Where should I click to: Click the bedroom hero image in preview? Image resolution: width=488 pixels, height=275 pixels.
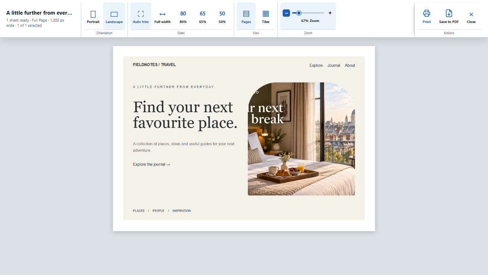click(301, 139)
